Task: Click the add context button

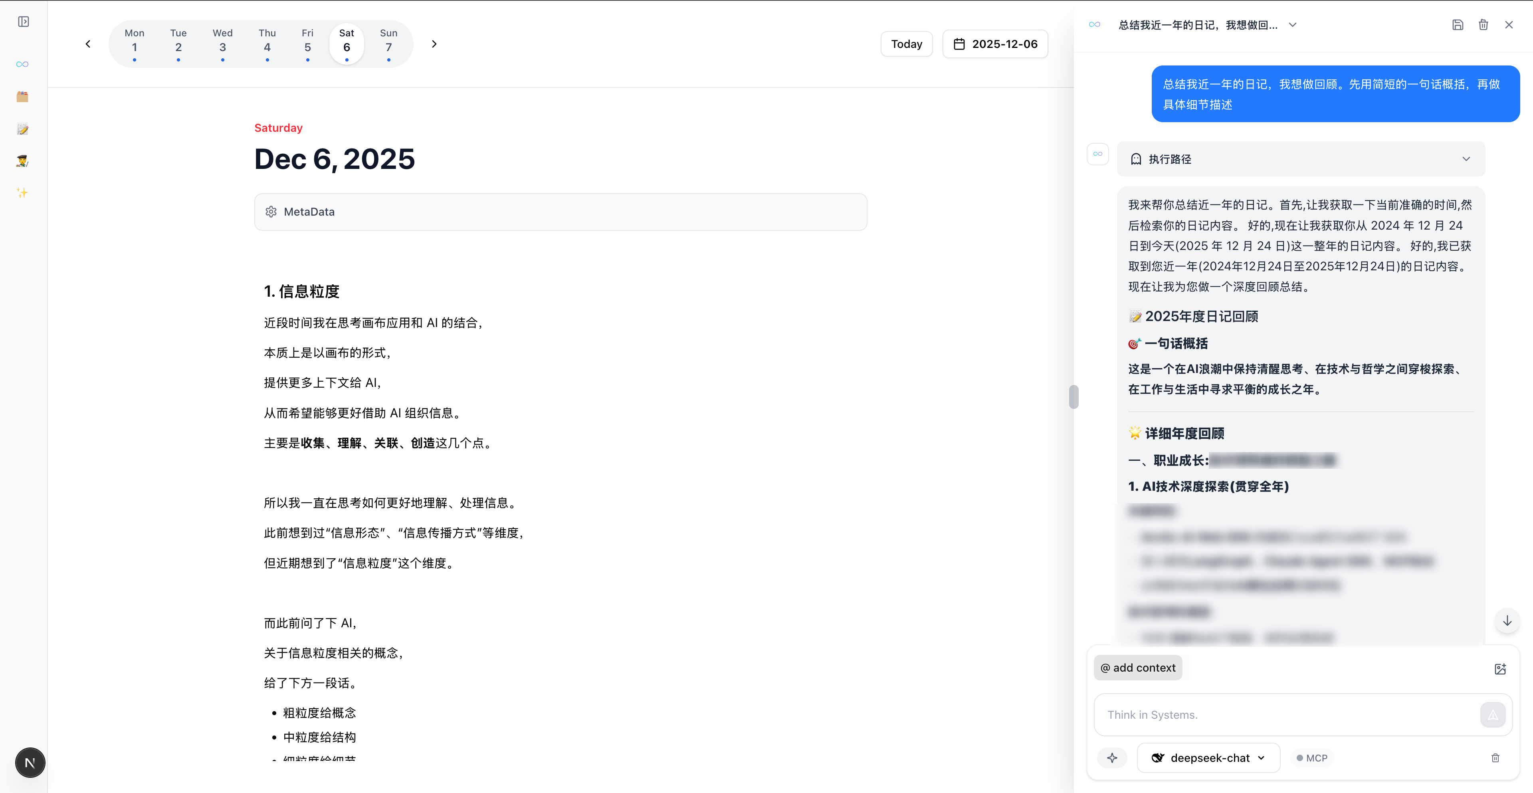Action: 1137,668
